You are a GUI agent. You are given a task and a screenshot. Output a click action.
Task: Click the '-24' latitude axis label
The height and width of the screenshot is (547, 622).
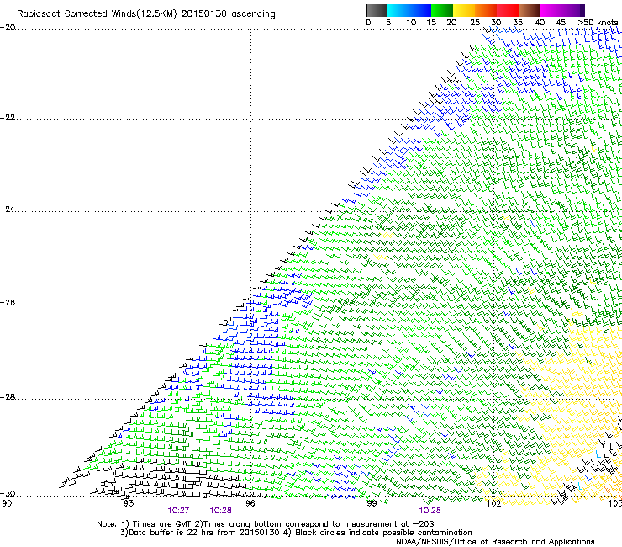click(x=8, y=210)
